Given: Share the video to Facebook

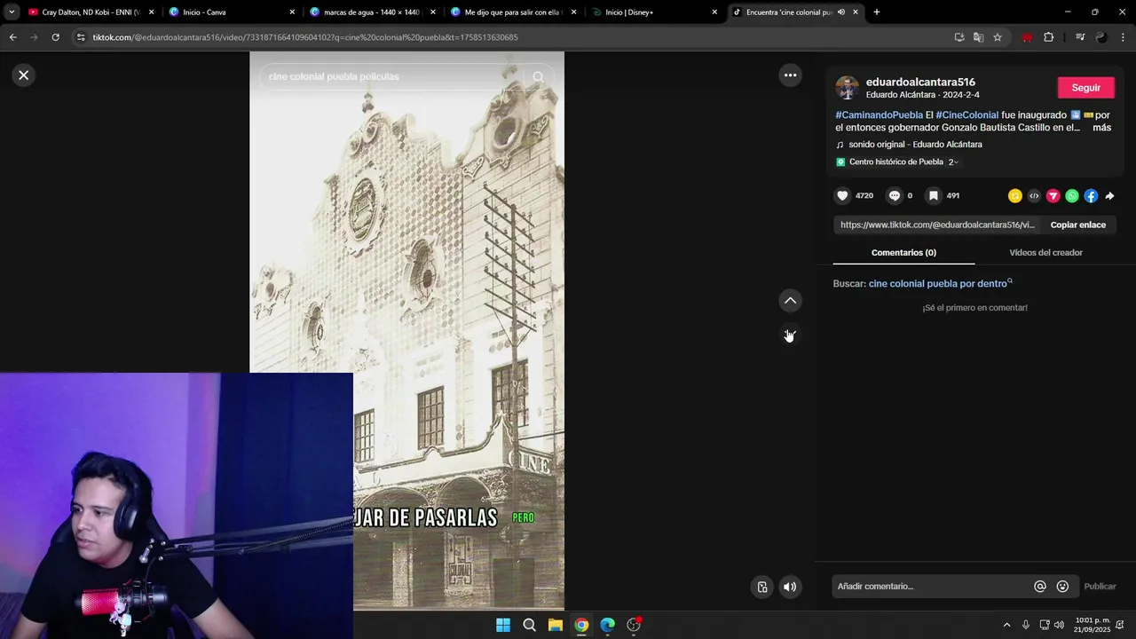Looking at the screenshot, I should 1091,196.
